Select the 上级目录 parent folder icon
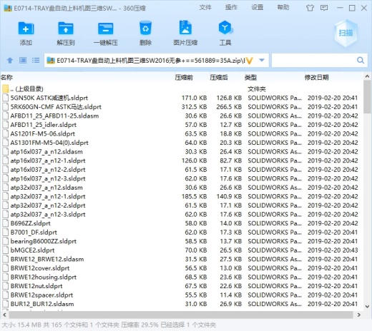This screenshot has width=372, height=331. click(x=5, y=89)
